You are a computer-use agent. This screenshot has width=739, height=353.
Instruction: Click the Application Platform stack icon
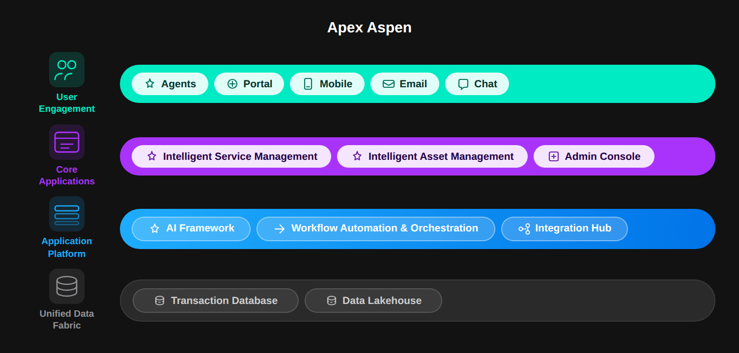[66, 214]
